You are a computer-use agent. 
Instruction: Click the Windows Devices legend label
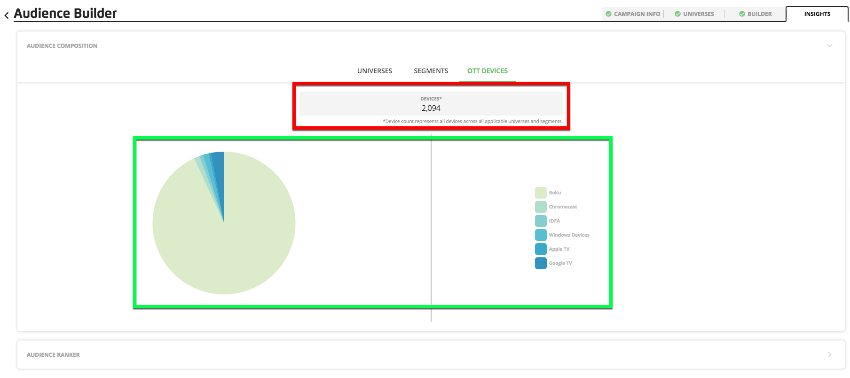[x=569, y=235]
